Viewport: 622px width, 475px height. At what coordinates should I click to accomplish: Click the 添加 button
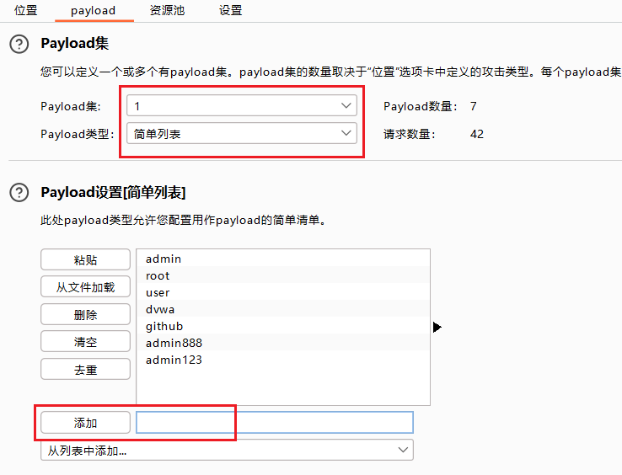click(x=86, y=423)
